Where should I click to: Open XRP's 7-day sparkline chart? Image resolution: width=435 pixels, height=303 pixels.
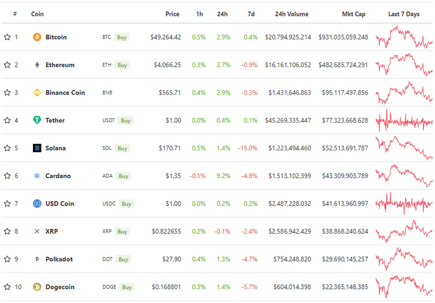[404, 231]
